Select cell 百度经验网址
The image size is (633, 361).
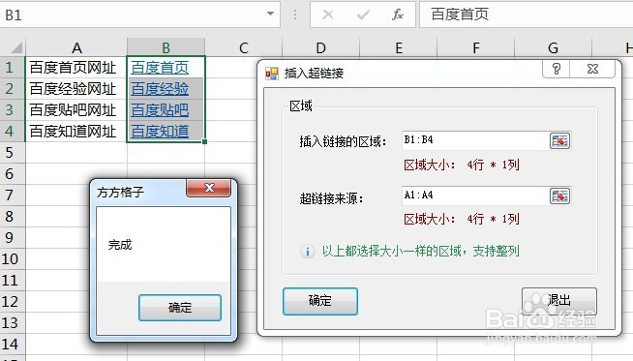(76, 89)
